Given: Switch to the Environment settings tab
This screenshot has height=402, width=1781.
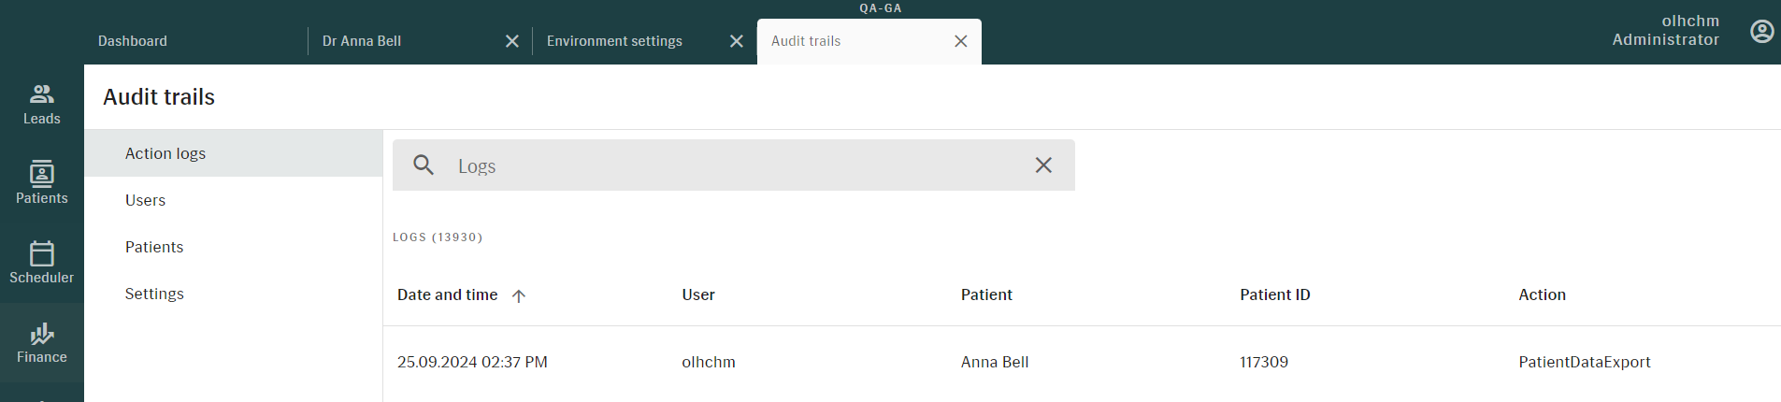Looking at the screenshot, I should (x=614, y=41).
